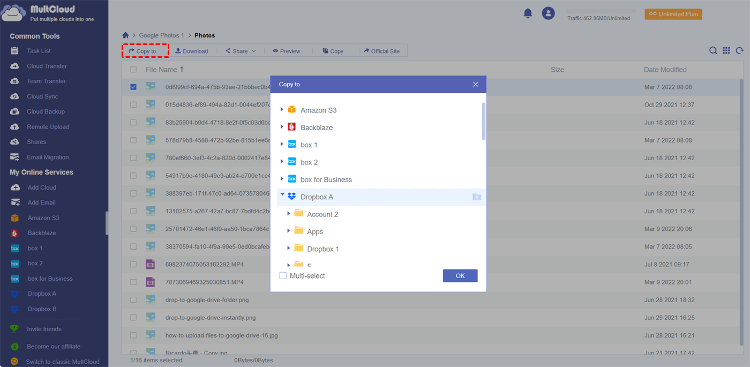Click the Copy to dialog scrollbar
Image resolution: width=750 pixels, height=367 pixels.
point(484,122)
